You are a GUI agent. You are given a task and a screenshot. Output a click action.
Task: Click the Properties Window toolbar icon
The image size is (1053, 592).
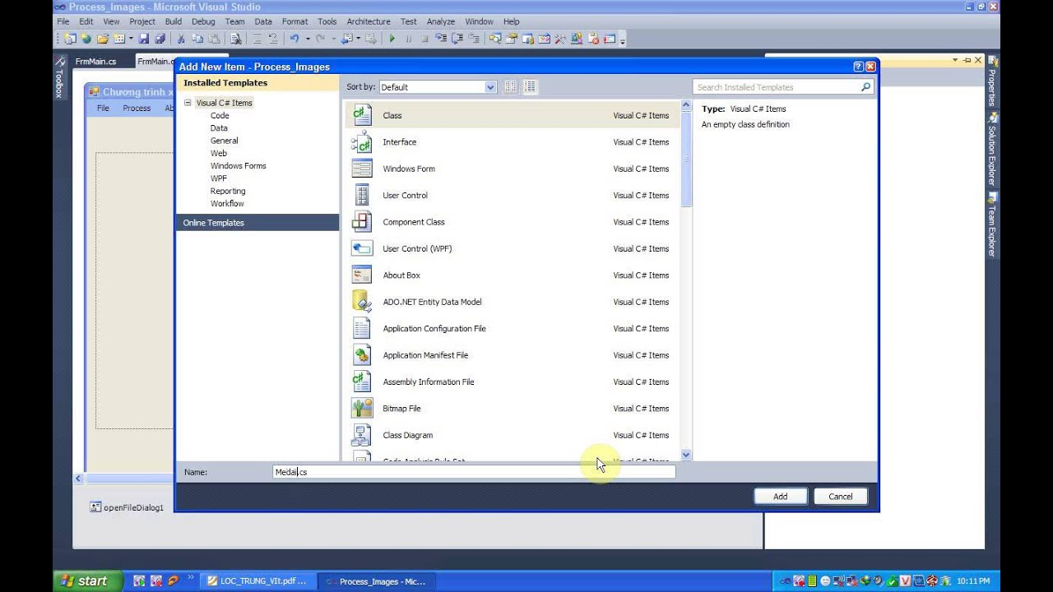point(512,39)
